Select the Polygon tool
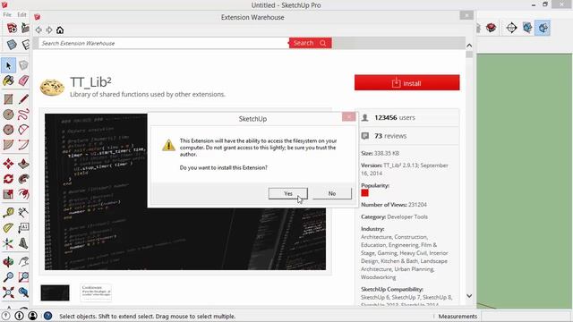 (x=8, y=130)
